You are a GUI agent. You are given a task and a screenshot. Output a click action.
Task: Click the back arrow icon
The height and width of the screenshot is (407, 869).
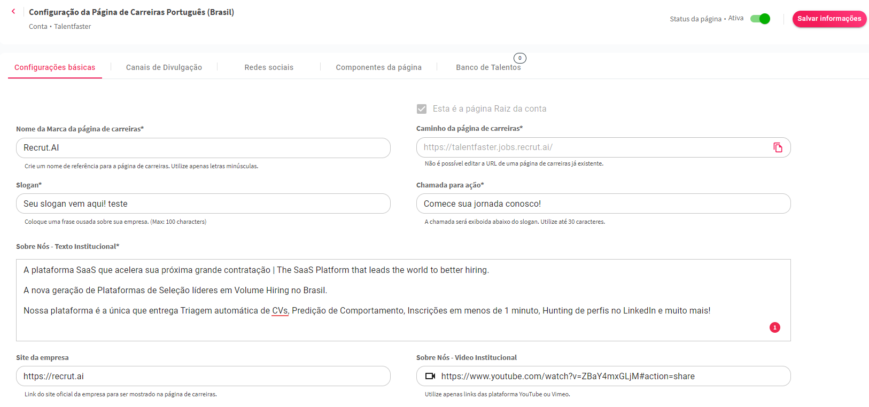[13, 11]
